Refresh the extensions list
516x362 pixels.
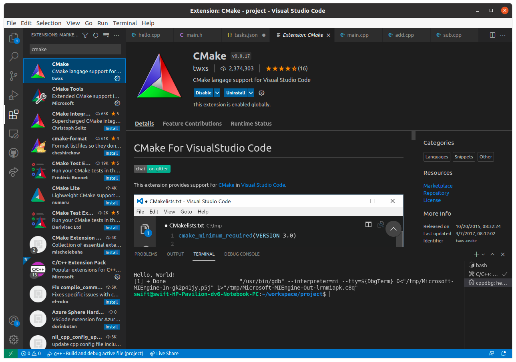pos(96,35)
